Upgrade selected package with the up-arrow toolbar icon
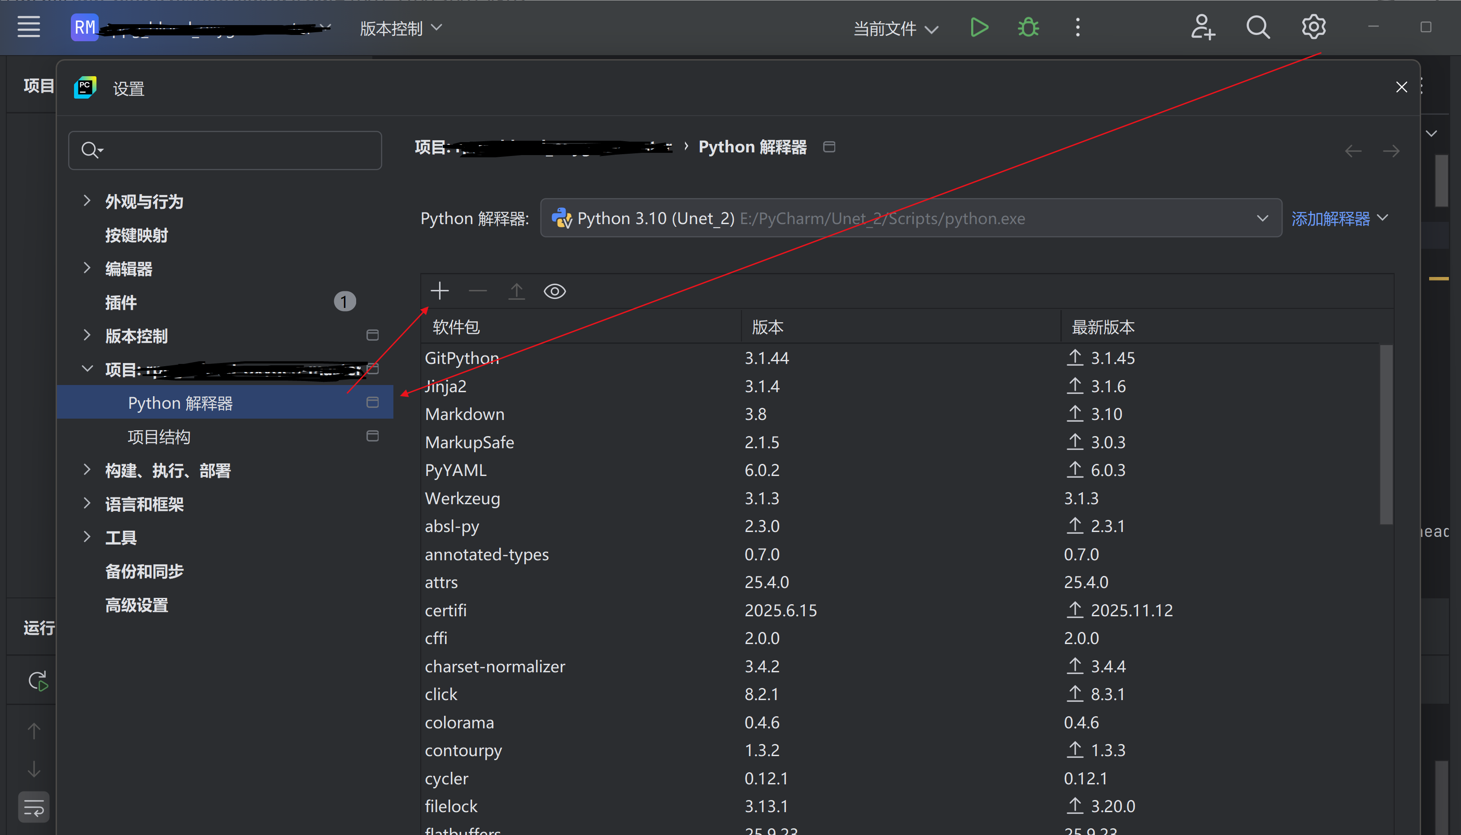The image size is (1461, 835). [516, 291]
